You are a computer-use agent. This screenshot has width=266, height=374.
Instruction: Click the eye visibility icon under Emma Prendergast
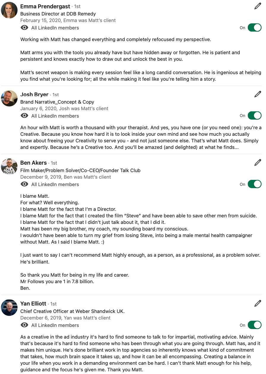coord(25,28)
